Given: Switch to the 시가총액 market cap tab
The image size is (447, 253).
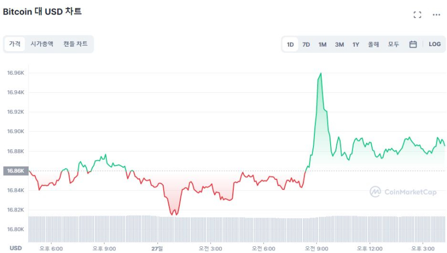Looking at the screenshot, I should click(42, 44).
